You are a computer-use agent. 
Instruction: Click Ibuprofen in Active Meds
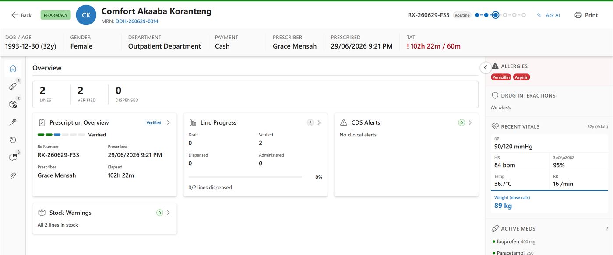[508, 241]
